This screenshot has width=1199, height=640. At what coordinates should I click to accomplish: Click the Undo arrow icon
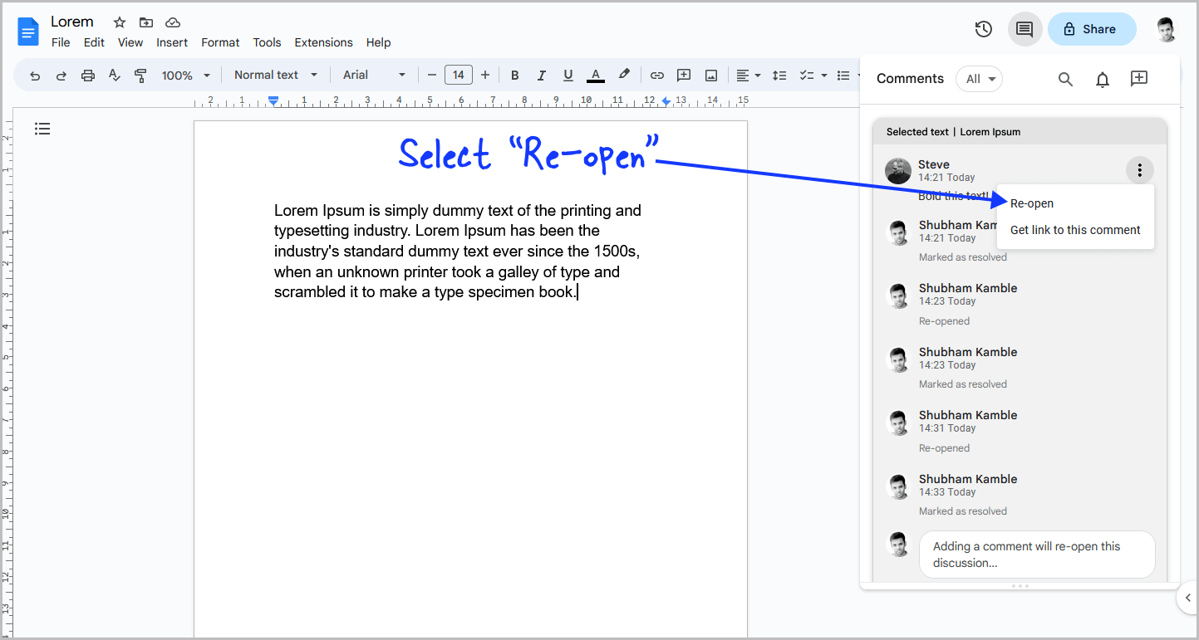[34, 75]
